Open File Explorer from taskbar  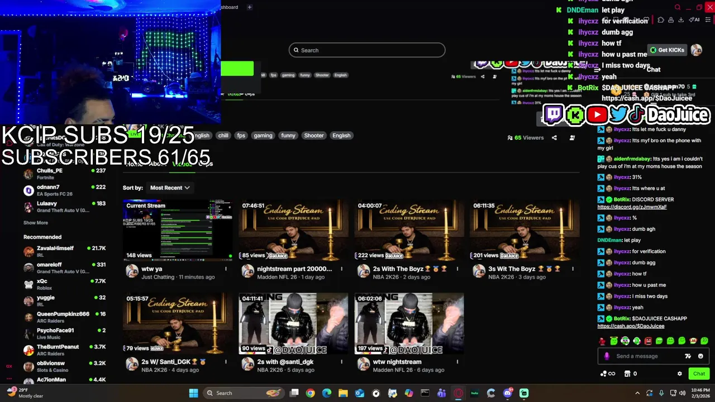[x=343, y=393]
